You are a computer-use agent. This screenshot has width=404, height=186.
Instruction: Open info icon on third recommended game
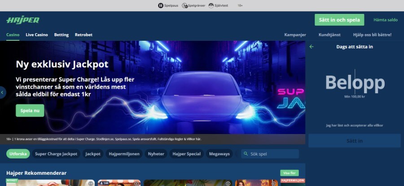(228, 183)
